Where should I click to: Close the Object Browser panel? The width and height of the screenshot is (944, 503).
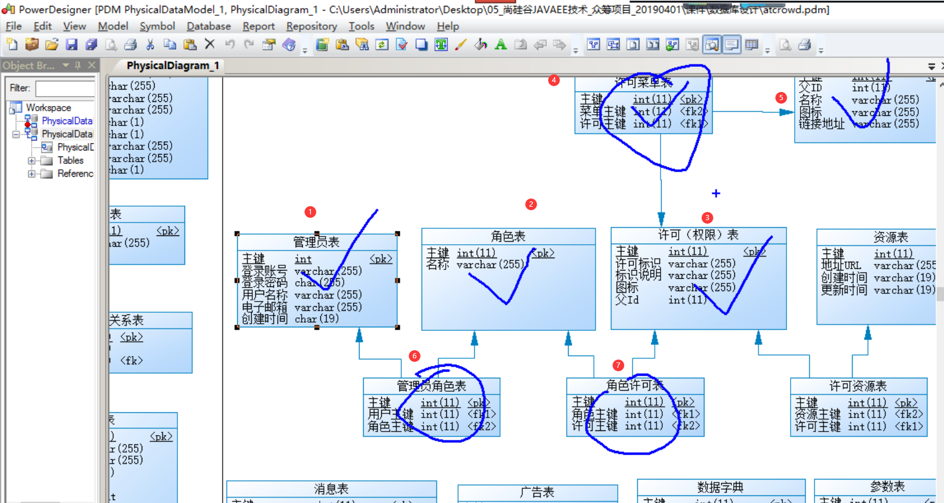pyautogui.click(x=91, y=66)
